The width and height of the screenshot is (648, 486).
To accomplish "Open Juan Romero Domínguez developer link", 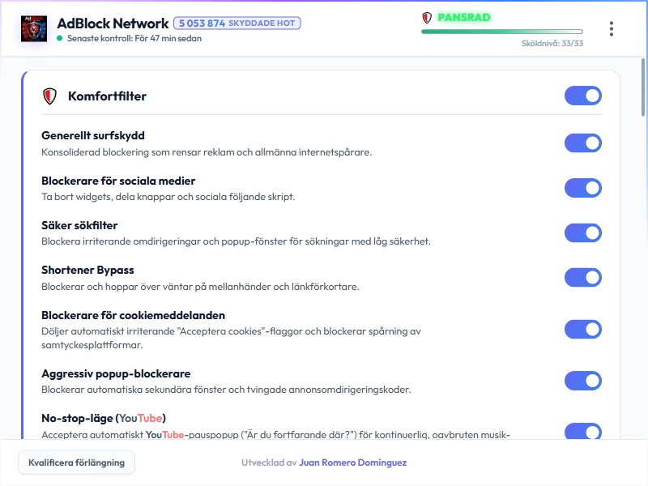I will (353, 463).
